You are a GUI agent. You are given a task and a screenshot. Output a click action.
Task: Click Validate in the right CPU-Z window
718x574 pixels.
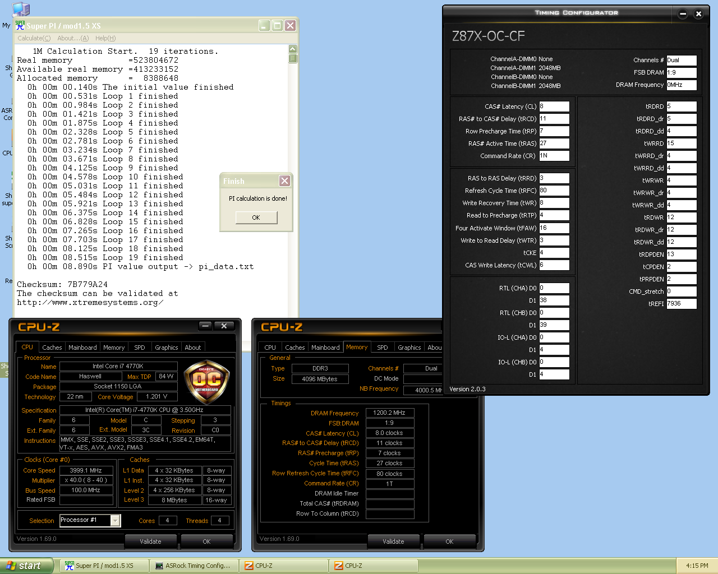[x=393, y=541]
